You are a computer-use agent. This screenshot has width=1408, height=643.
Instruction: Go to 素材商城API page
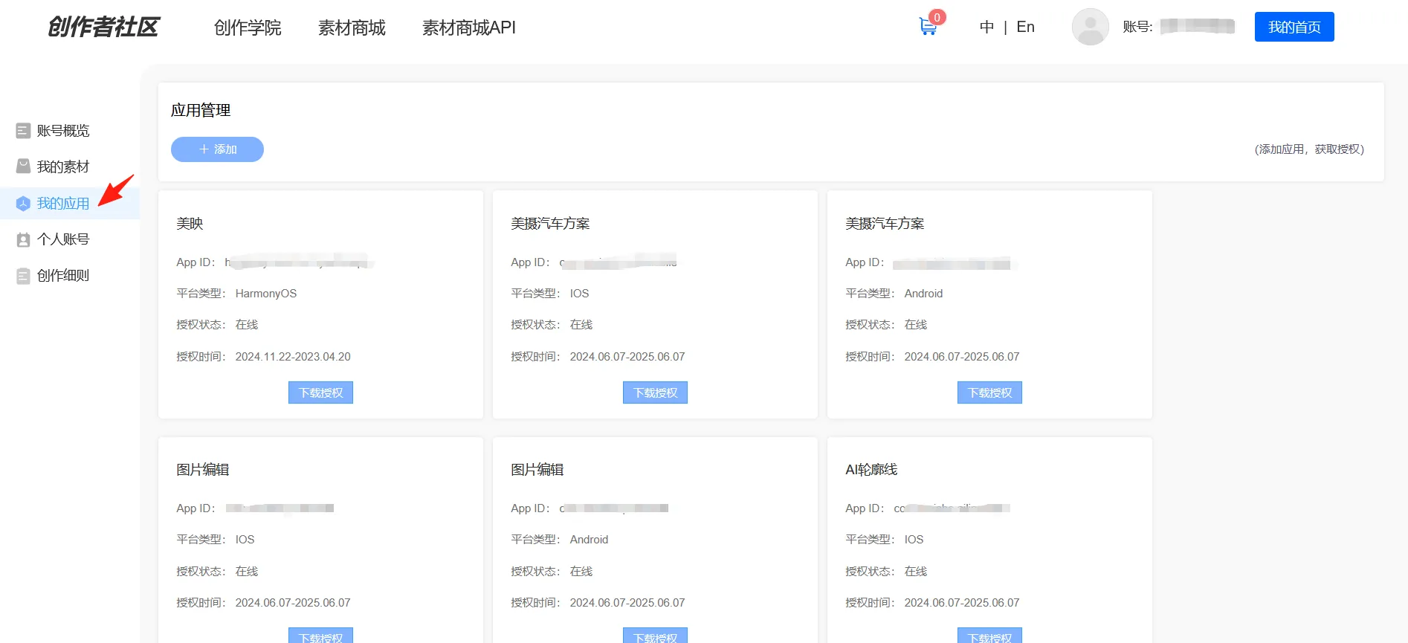468,28
